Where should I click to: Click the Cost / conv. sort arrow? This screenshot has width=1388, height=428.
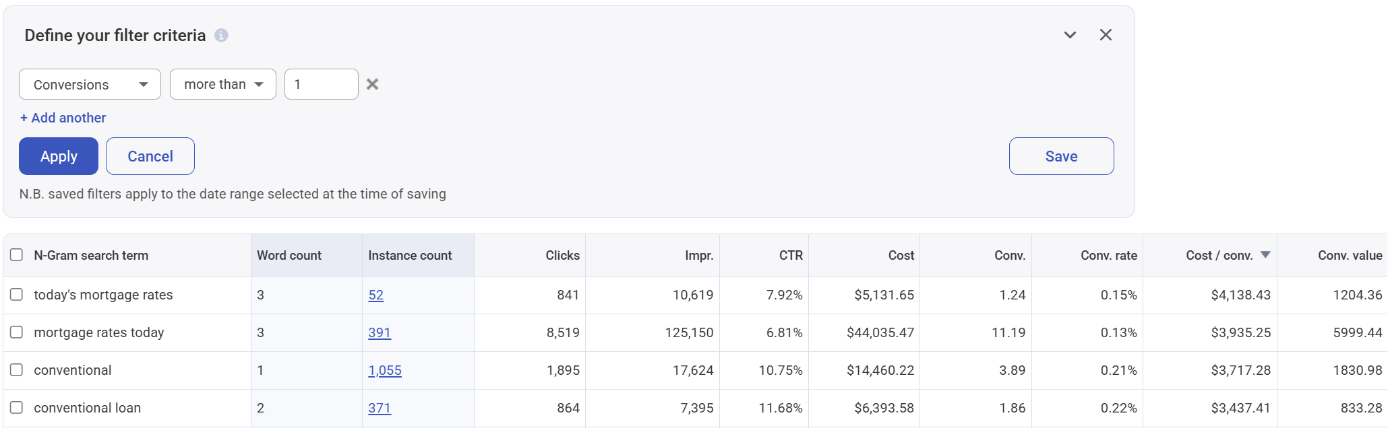coord(1265,254)
